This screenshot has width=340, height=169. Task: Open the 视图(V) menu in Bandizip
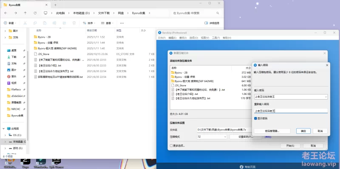(x=205, y=38)
